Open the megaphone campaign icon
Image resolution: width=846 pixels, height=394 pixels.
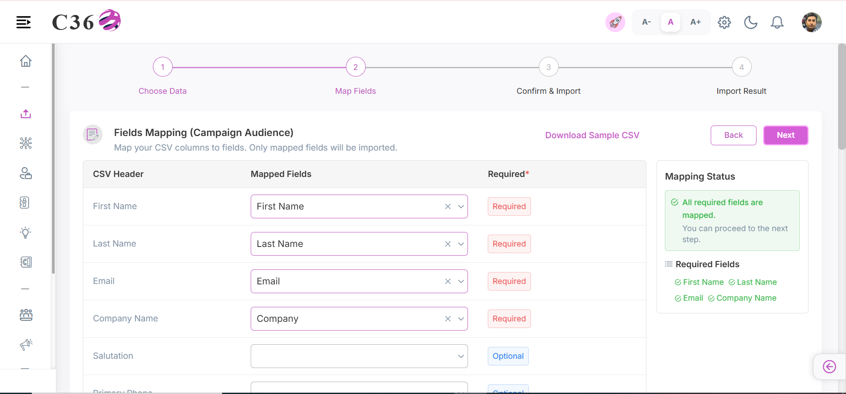[26, 344]
